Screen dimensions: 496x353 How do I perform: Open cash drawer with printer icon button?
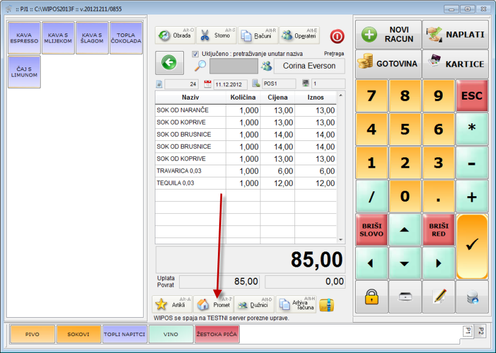(x=405, y=296)
